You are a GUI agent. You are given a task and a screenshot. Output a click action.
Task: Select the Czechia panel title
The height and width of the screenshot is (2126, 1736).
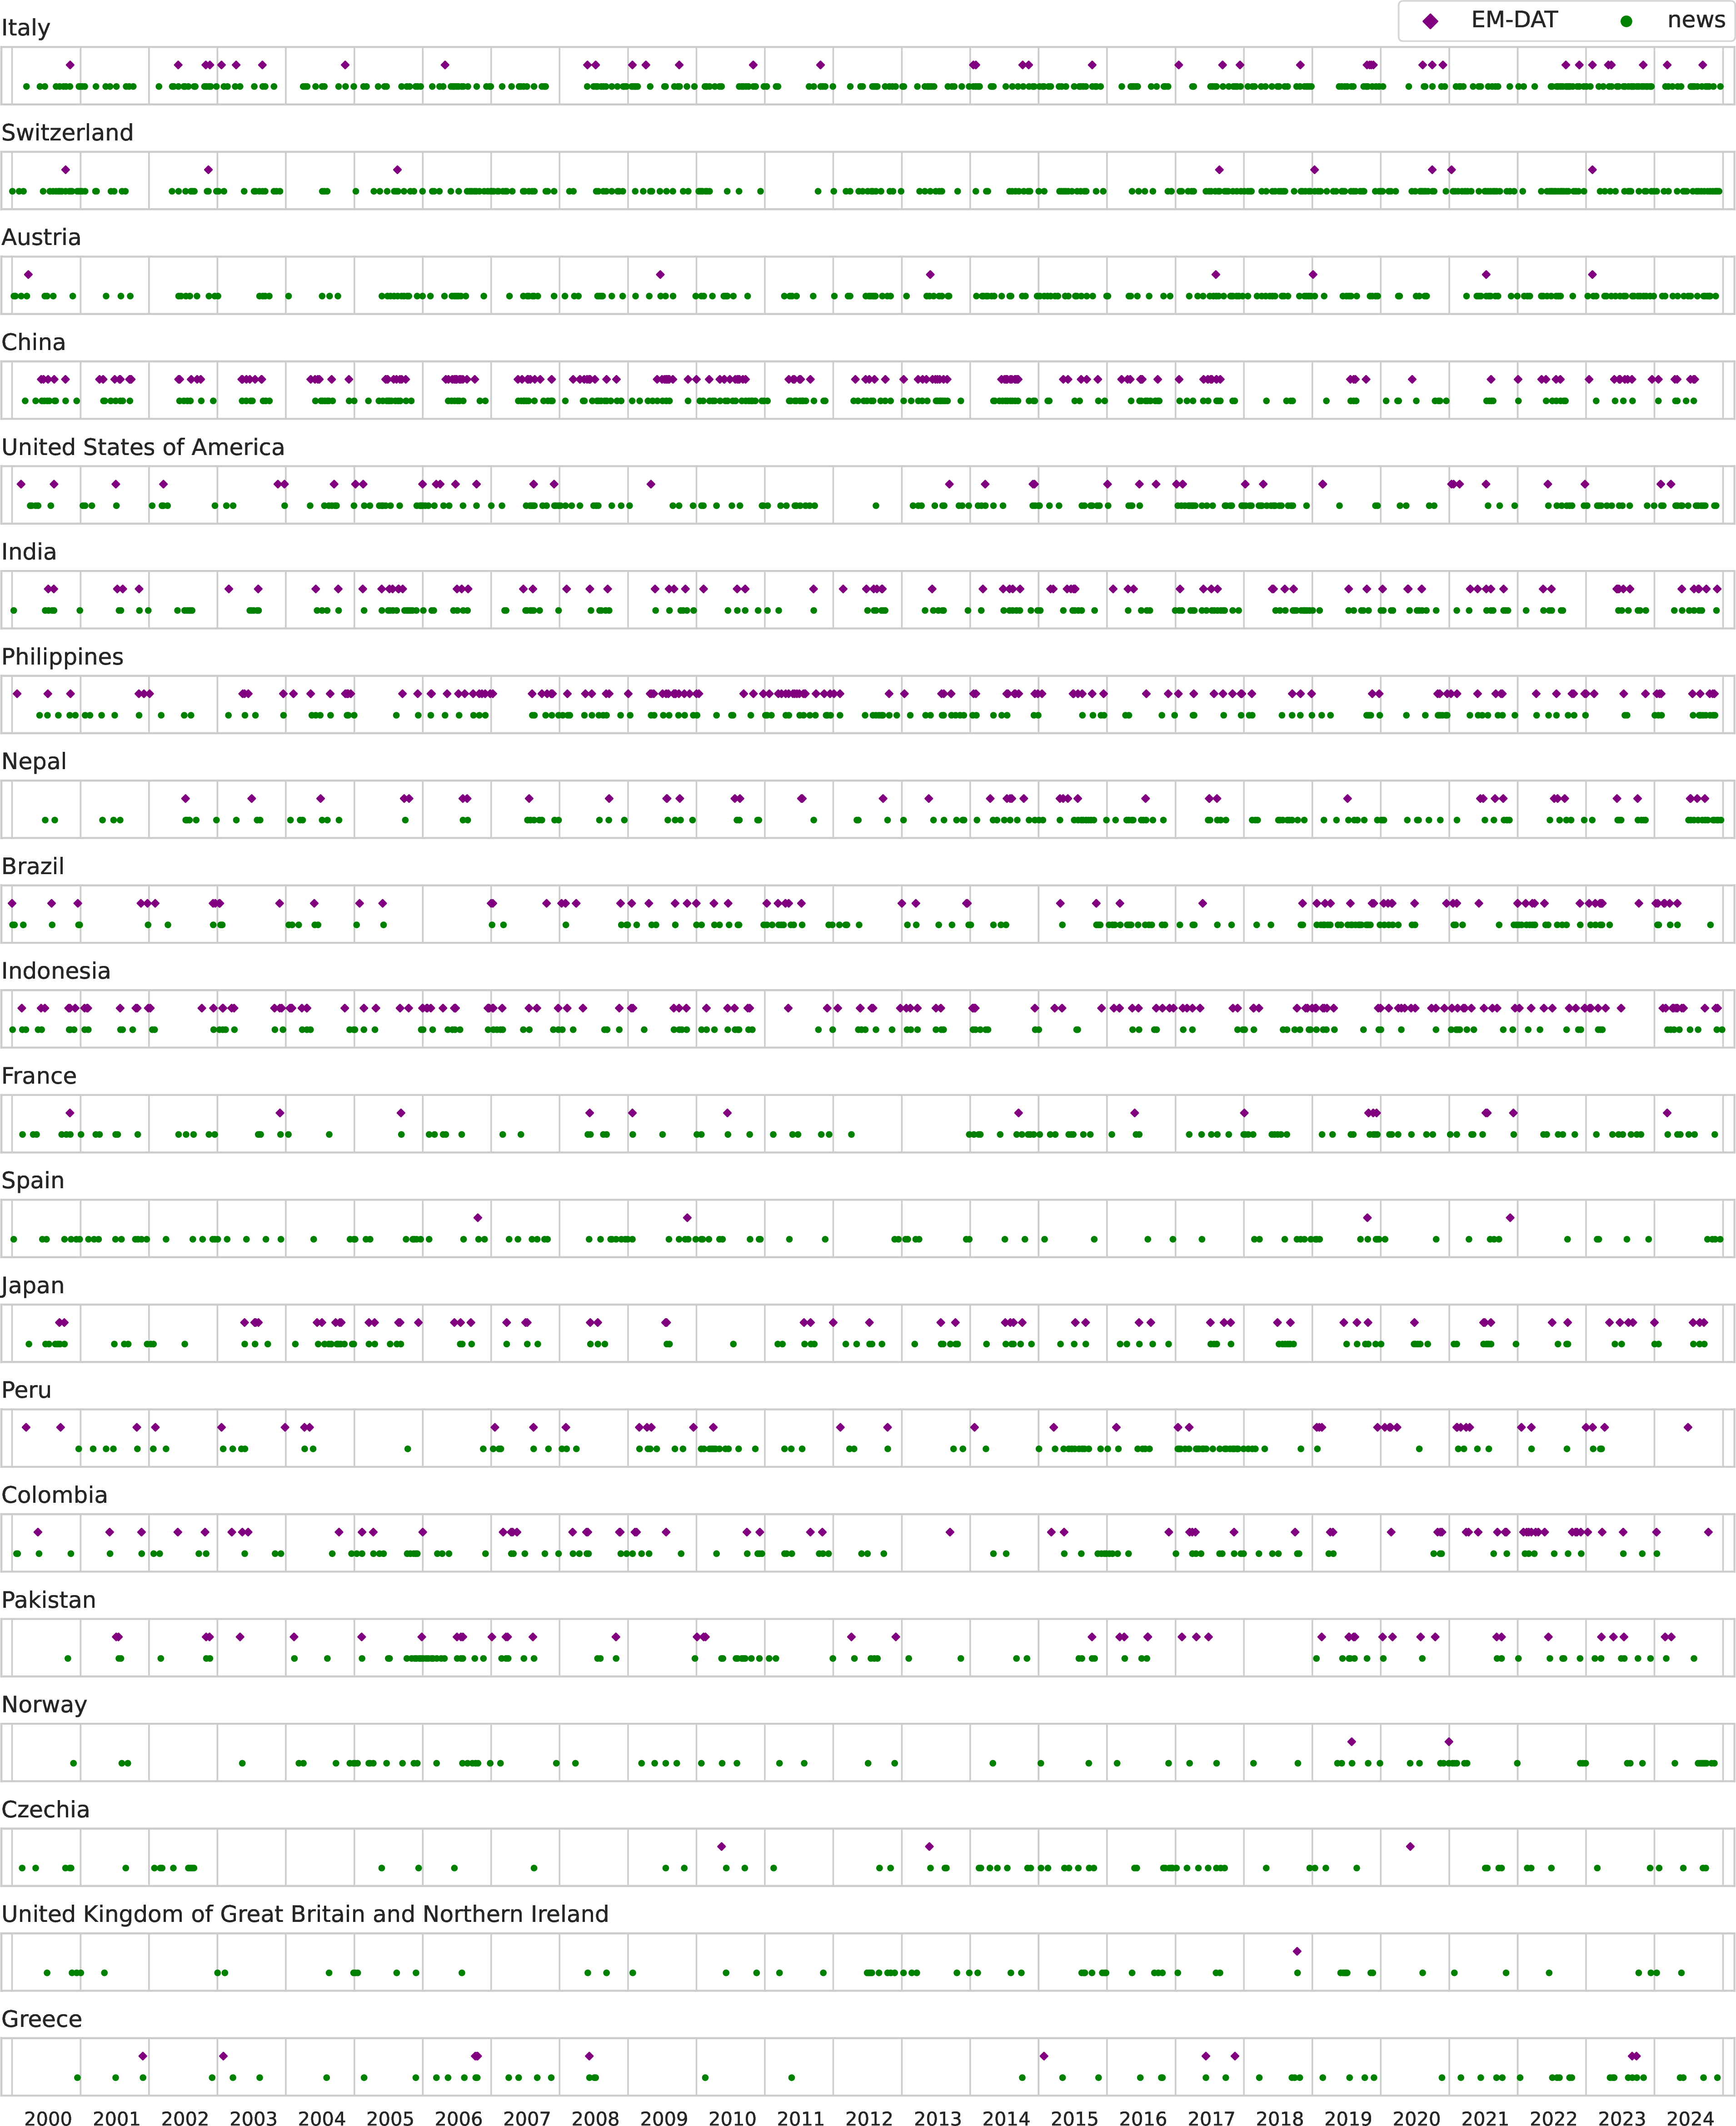[46, 1809]
